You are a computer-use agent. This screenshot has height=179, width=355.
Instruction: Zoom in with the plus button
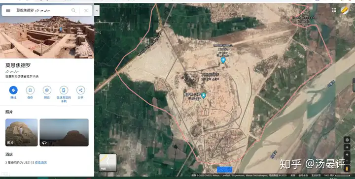coord(347,154)
